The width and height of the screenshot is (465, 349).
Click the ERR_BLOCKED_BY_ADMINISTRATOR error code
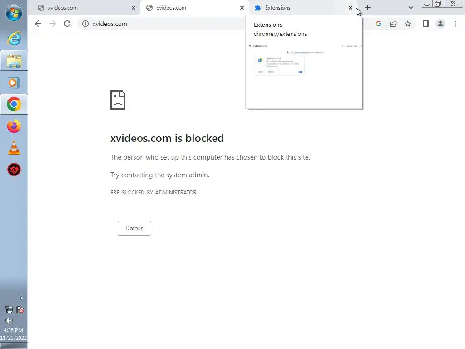pos(153,193)
